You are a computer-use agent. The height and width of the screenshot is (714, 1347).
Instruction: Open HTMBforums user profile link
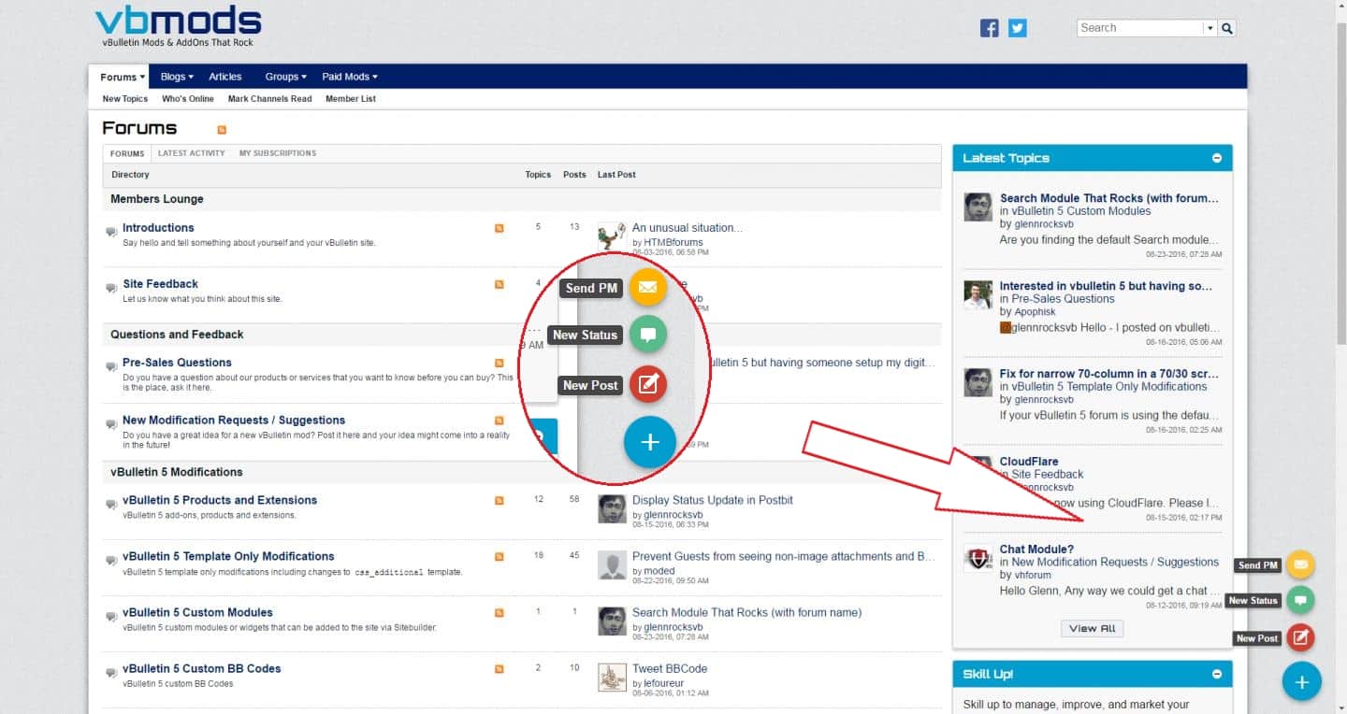tap(673, 243)
